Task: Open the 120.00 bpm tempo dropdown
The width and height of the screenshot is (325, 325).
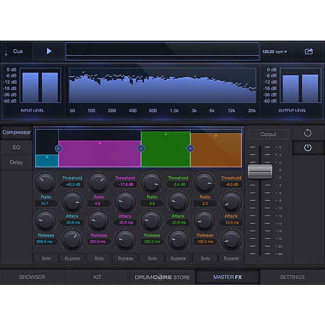Action: pyautogui.click(x=275, y=52)
